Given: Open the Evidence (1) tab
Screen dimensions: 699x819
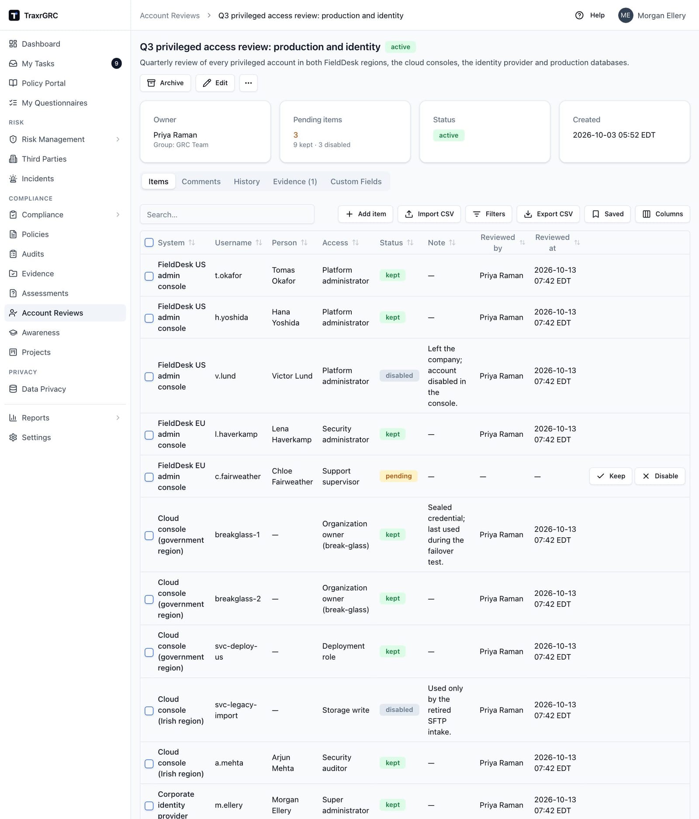Looking at the screenshot, I should click(x=295, y=181).
